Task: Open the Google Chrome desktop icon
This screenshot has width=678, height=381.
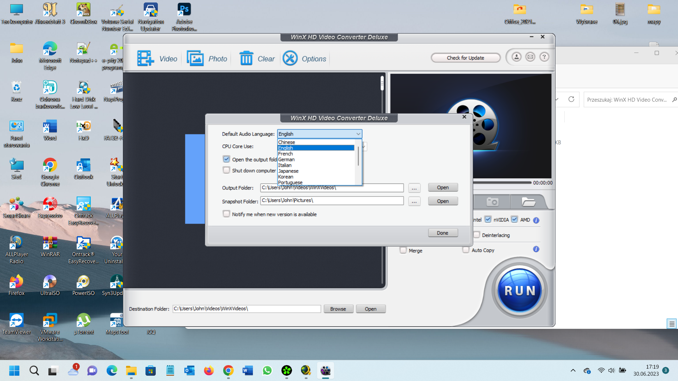Action: 50,172
